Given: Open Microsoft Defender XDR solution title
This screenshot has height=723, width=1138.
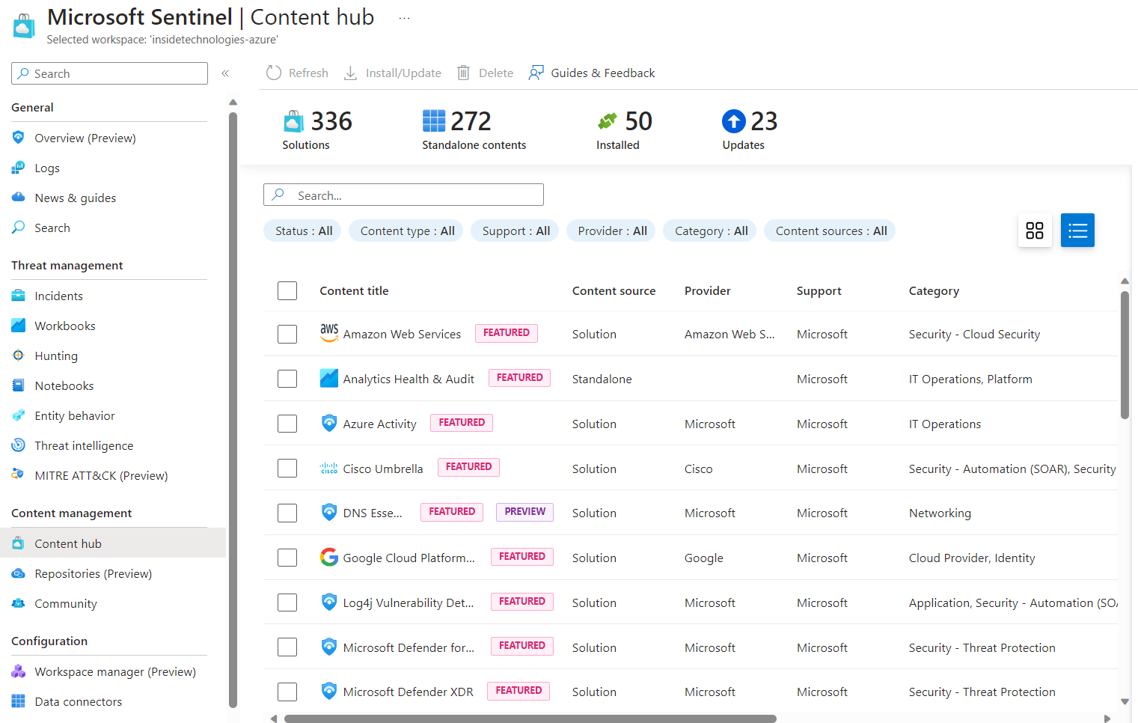Looking at the screenshot, I should (x=408, y=692).
